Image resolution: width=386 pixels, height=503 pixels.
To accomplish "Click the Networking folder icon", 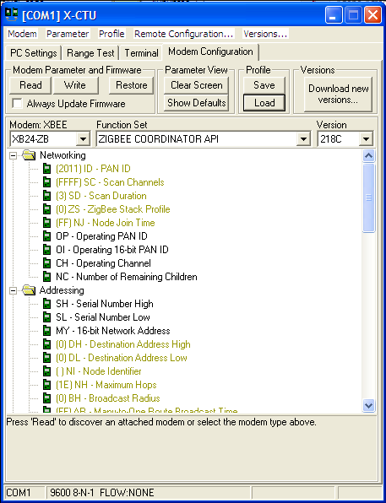I will (x=29, y=155).
